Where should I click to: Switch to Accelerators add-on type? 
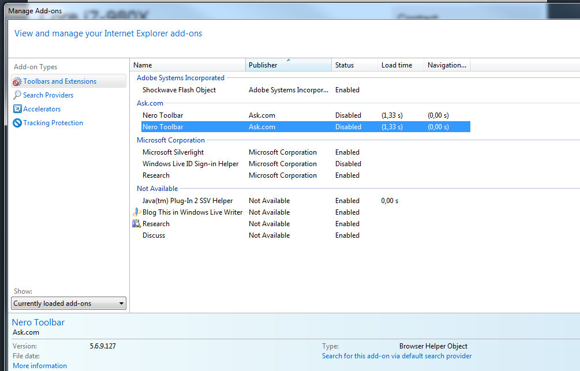coord(42,108)
